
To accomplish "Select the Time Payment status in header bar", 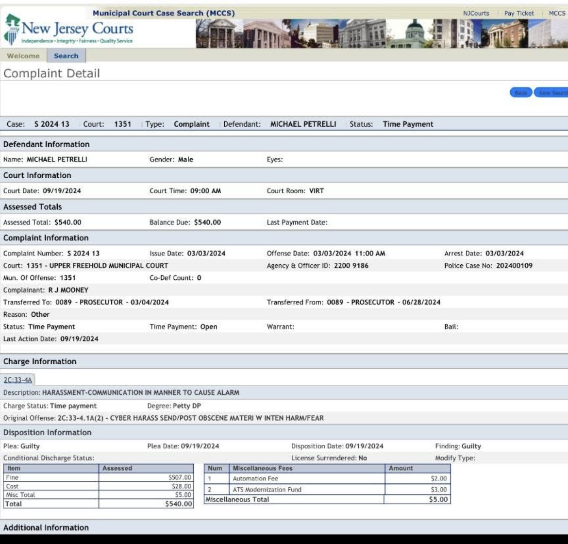I will (408, 124).
